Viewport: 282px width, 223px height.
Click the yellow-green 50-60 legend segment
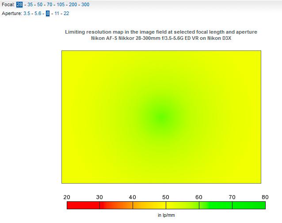pos(183,205)
